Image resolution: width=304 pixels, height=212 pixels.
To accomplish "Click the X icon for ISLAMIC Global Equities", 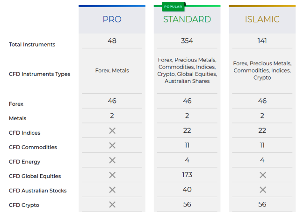I will click(262, 175).
